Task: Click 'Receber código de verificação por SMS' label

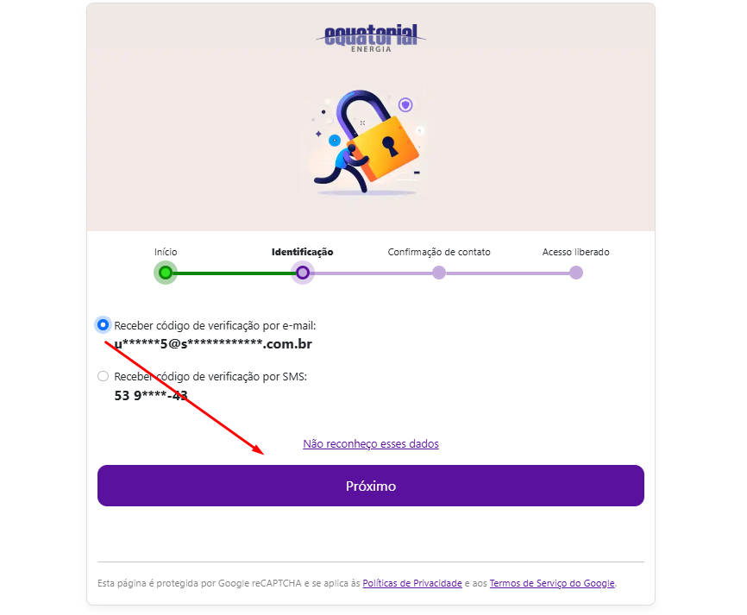Action: click(x=210, y=376)
